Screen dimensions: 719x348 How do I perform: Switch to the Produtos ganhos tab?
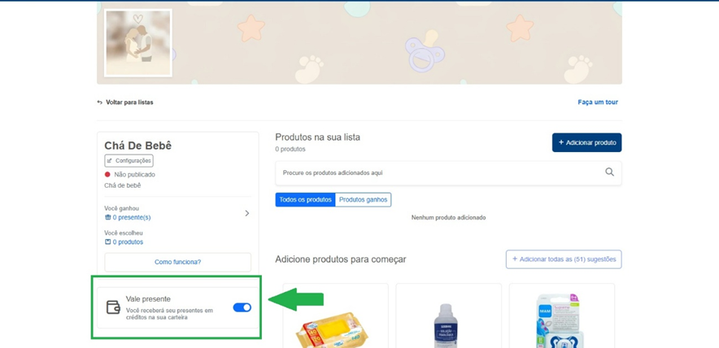pyautogui.click(x=363, y=200)
